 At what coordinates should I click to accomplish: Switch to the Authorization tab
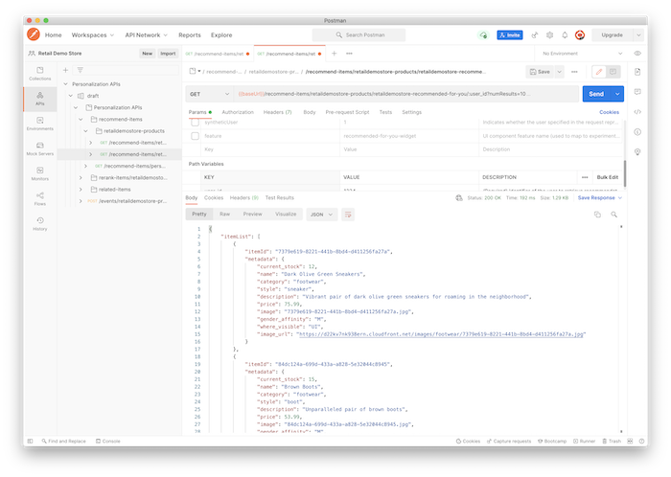pyautogui.click(x=238, y=112)
